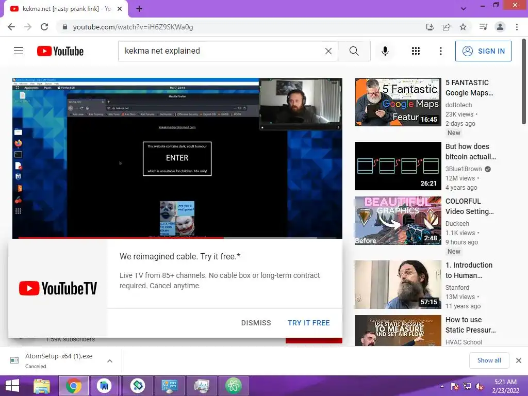The image size is (528, 396).
Task: Open YouTube settings three-dot menu
Action: pos(441,51)
